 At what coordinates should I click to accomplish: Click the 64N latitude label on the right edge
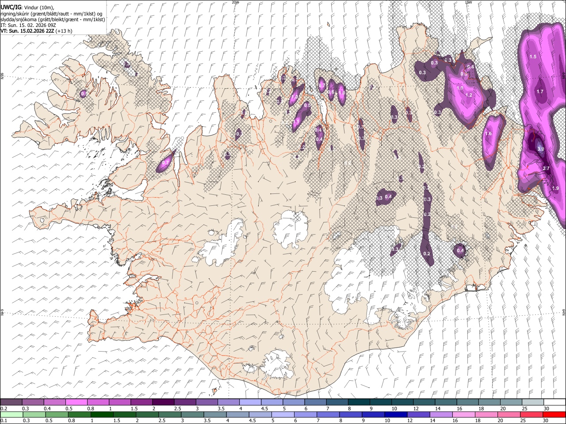point(564,312)
